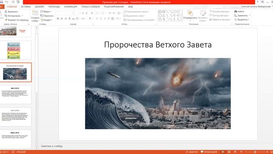Switch to АНИМАЦИЯ tab
Screen dimensions: 273x154
point(70,7)
